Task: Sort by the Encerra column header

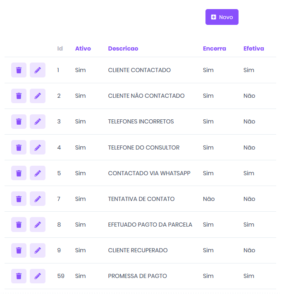Action: tap(214, 48)
